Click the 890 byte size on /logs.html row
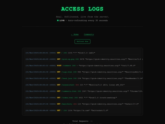This screenshot has width=165, height=124. coord(79,72)
